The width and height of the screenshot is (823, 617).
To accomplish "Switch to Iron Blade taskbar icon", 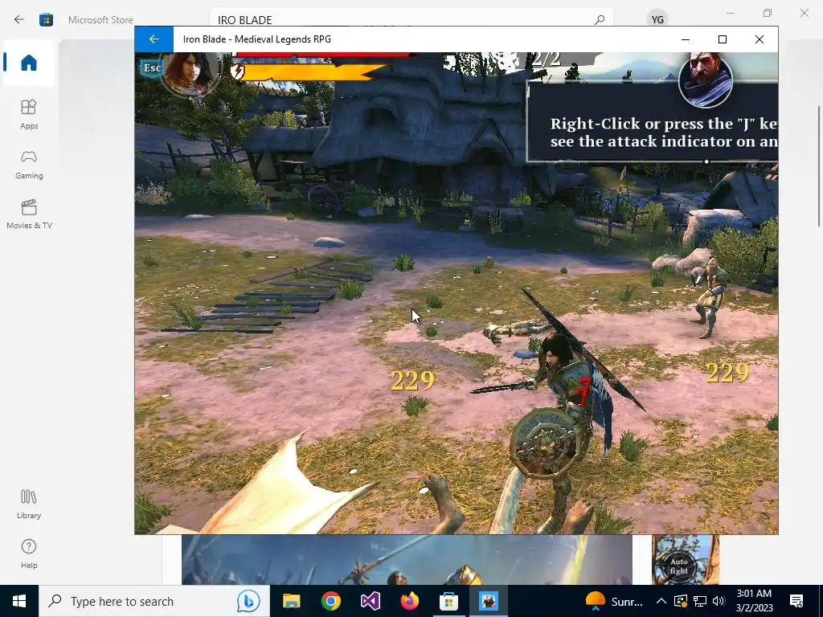I will (x=488, y=601).
